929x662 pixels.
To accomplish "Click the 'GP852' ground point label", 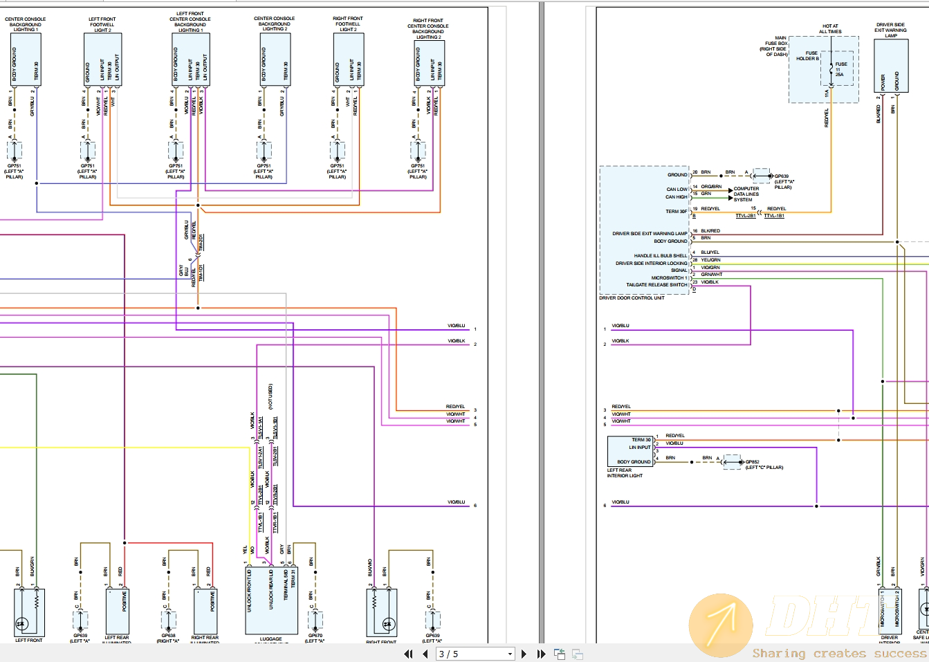I will click(x=752, y=462).
